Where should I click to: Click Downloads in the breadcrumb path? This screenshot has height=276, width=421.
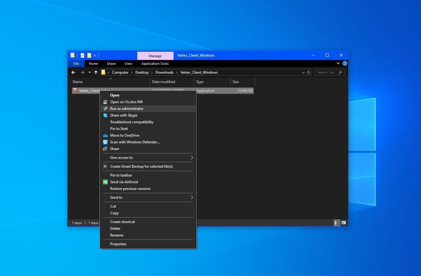click(x=164, y=72)
